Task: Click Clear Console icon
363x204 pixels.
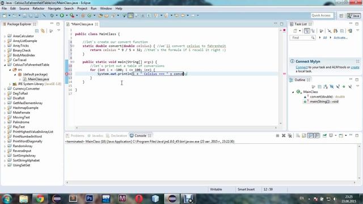Action: (298, 135)
